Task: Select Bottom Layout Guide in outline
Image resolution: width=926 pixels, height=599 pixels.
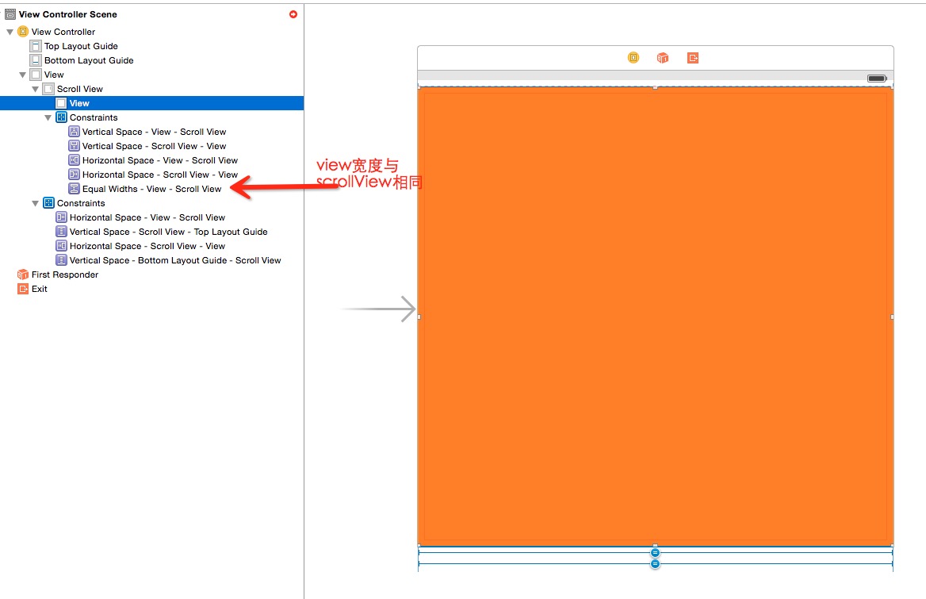Action: 89,60
